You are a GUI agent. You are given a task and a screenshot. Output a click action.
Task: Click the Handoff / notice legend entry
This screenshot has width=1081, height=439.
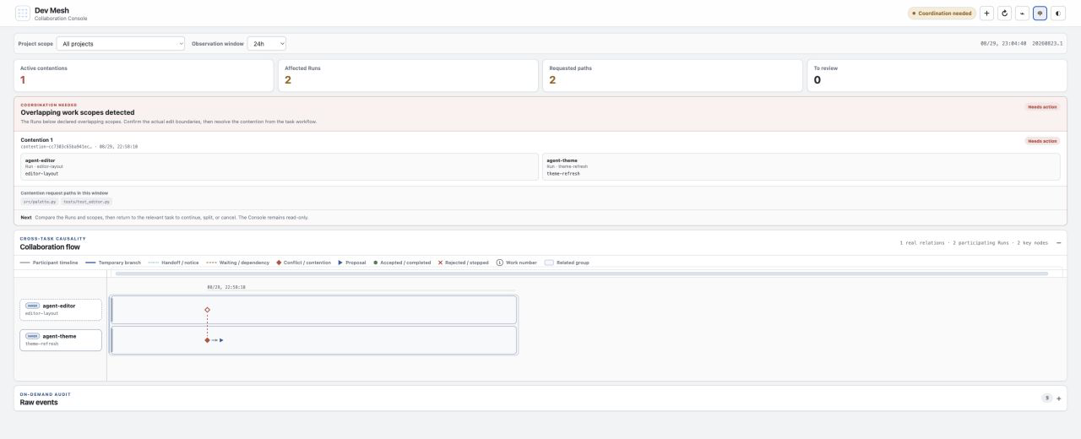pyautogui.click(x=173, y=263)
